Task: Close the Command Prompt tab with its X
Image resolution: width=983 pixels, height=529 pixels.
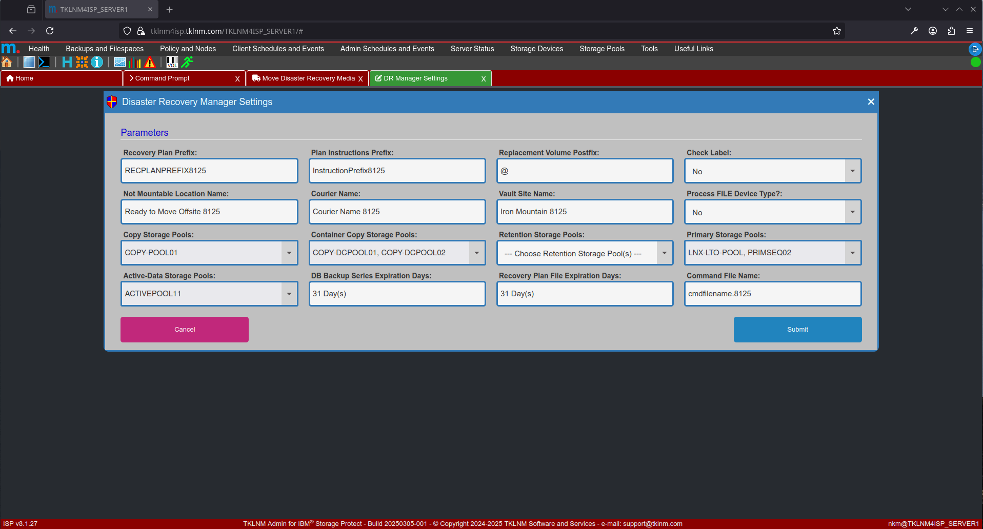Action: coord(237,79)
